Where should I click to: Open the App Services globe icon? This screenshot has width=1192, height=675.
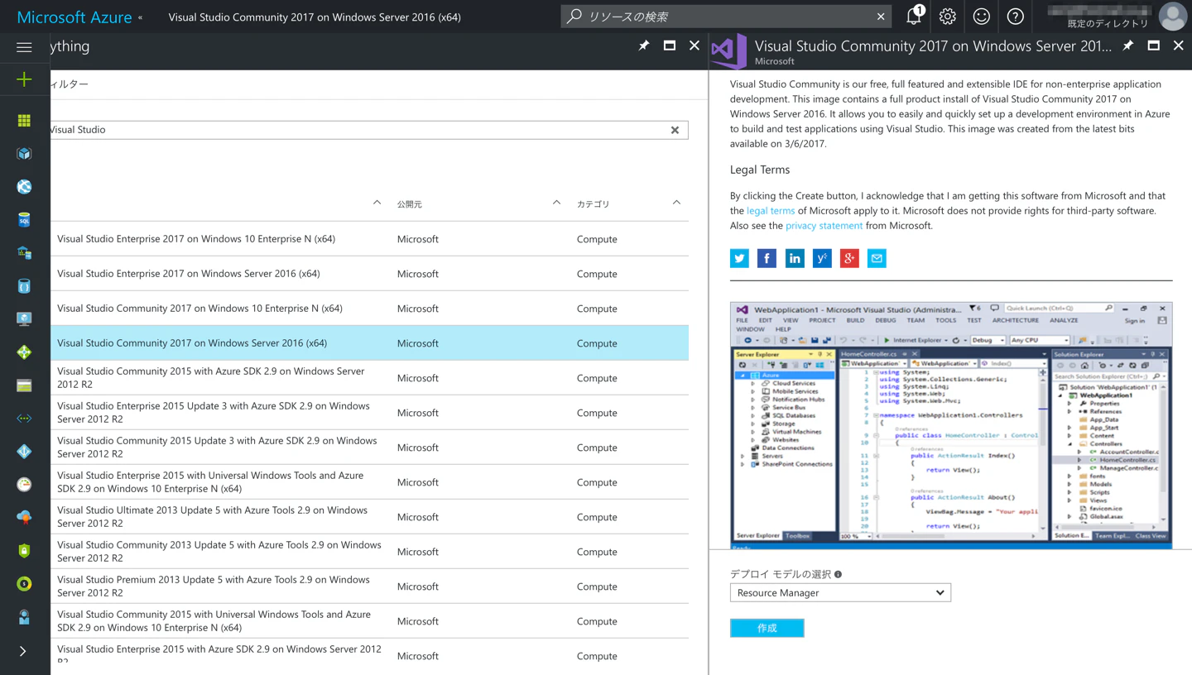pos(24,187)
